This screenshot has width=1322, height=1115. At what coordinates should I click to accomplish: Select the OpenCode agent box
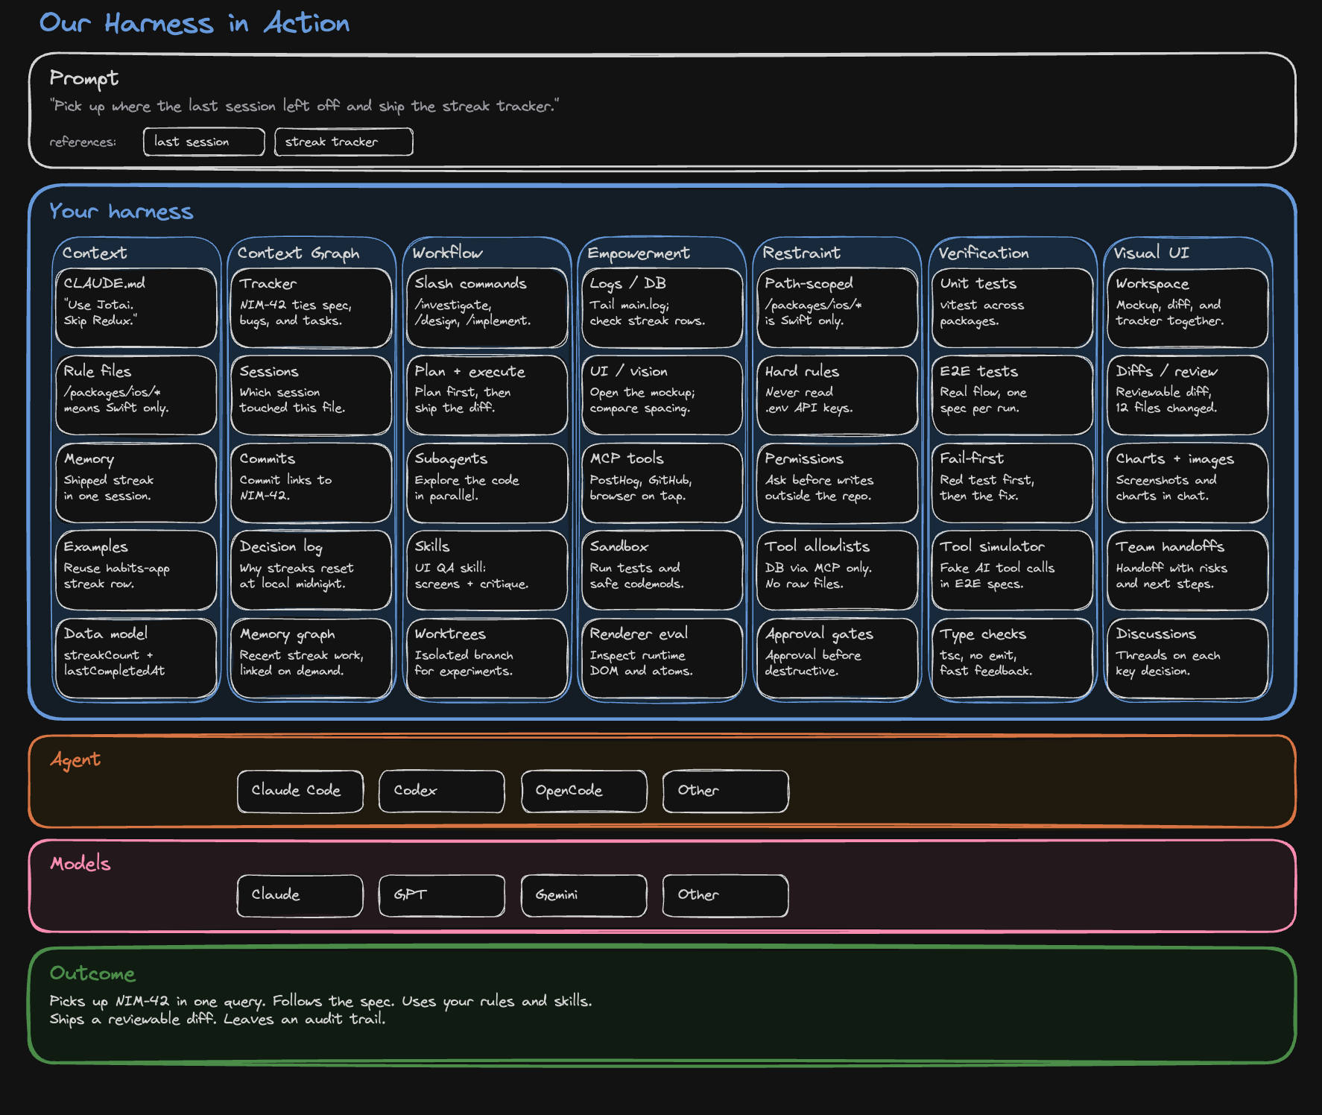click(x=584, y=791)
